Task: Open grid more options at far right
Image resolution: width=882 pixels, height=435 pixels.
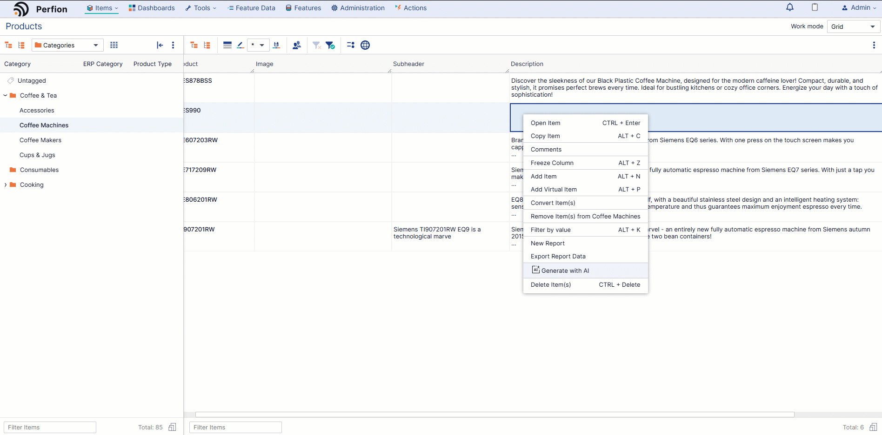Action: (874, 45)
